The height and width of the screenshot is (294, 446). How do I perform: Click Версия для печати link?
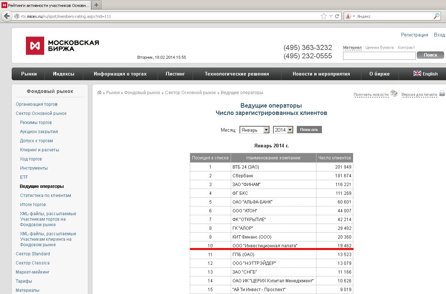(419, 95)
